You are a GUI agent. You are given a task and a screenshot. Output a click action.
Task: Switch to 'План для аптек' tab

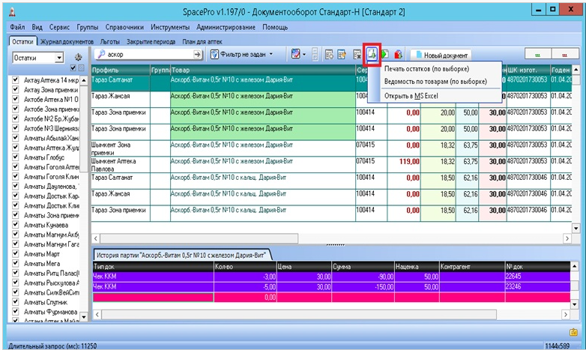[202, 42]
